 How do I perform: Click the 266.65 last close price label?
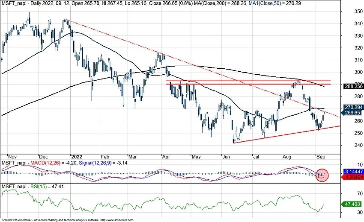352,113
